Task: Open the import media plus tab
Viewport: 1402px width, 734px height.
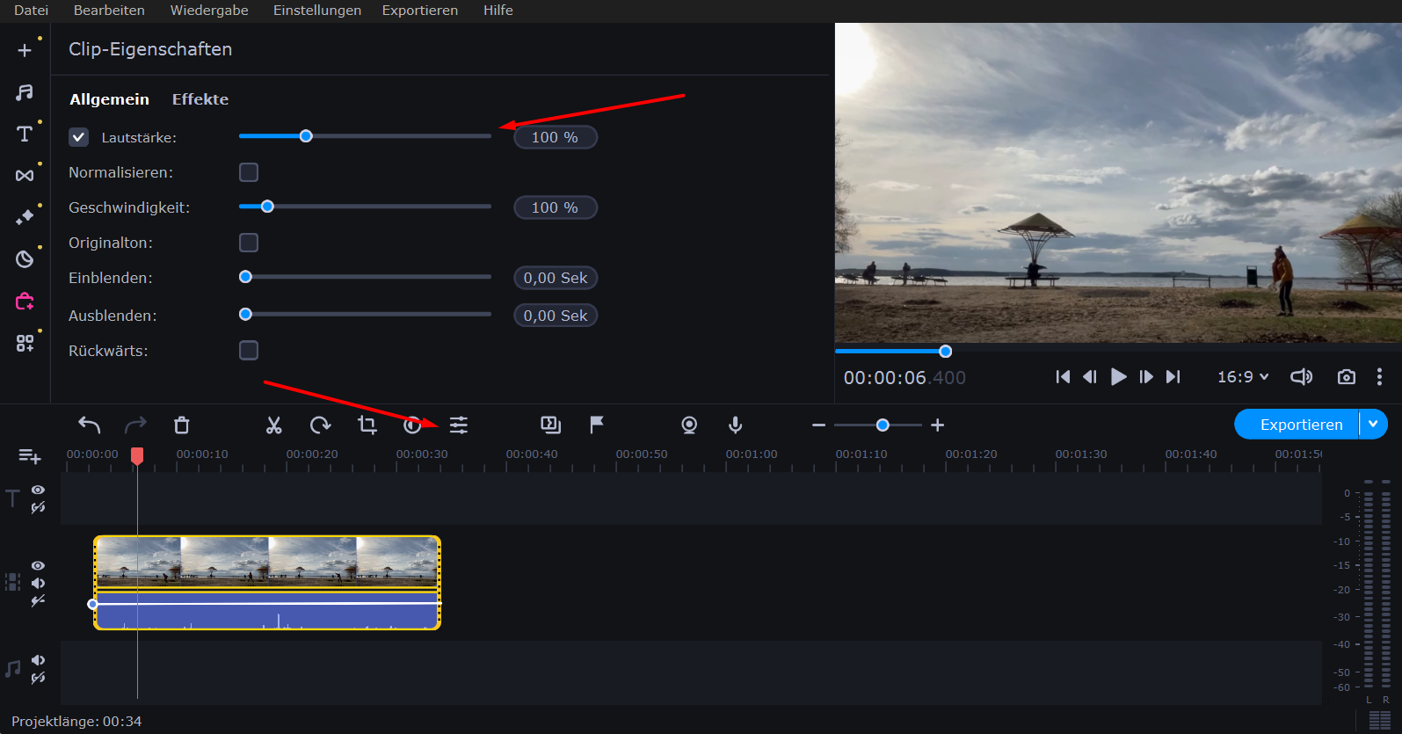Action: click(x=25, y=50)
